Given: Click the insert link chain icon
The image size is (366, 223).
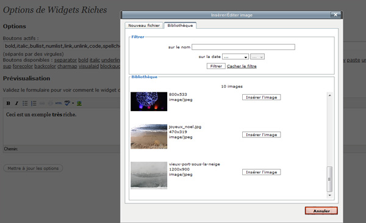Looking at the screenshot, I should point(41,103).
